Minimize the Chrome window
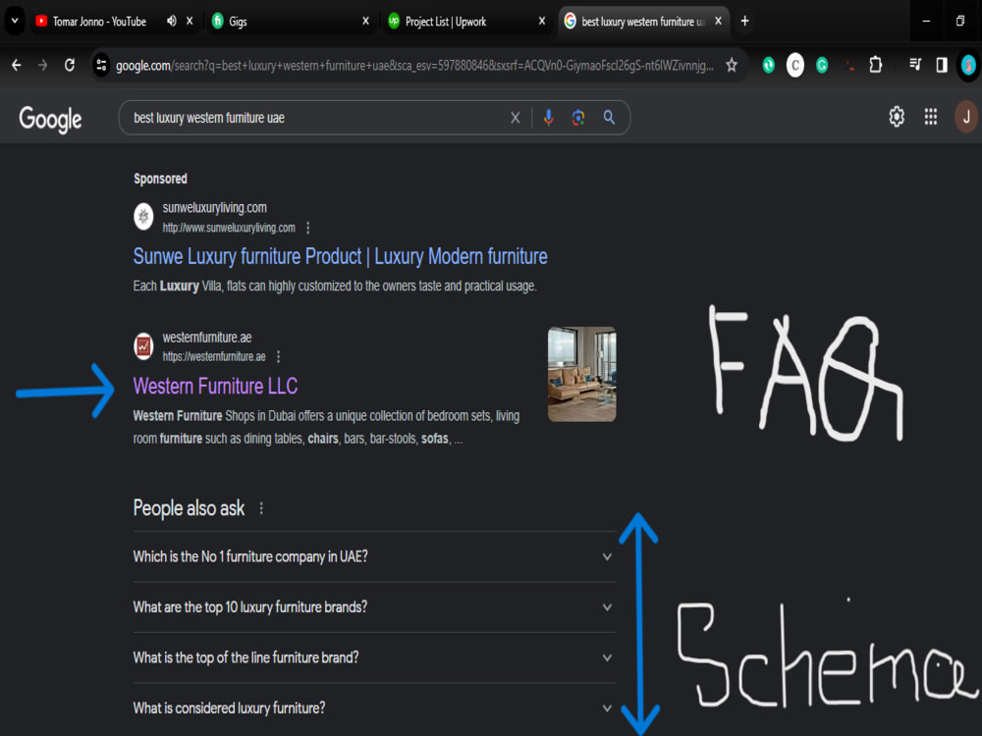This screenshot has height=736, width=982. click(926, 21)
